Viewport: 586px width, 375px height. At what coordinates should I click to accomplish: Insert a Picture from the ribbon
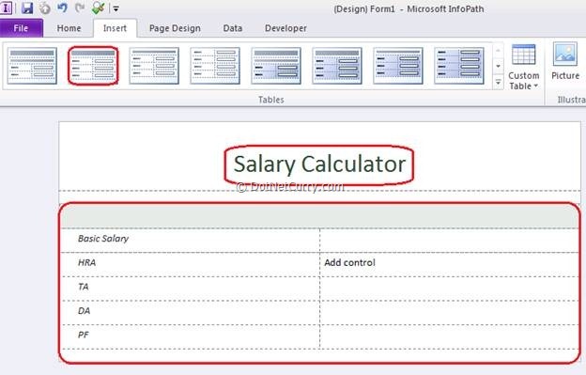(565, 62)
